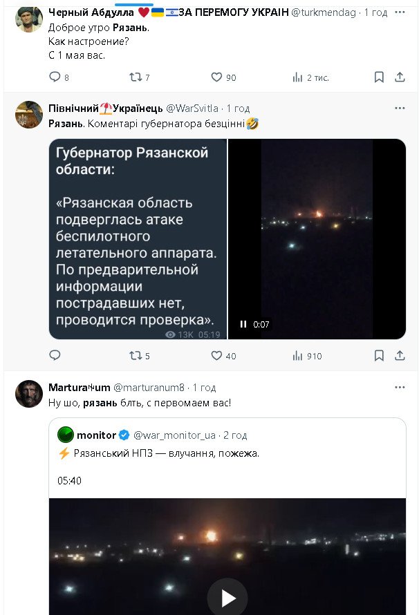View analytics of Черный Абдулла post
Image resolution: width=419 pixels, height=615 pixels.
tap(298, 77)
